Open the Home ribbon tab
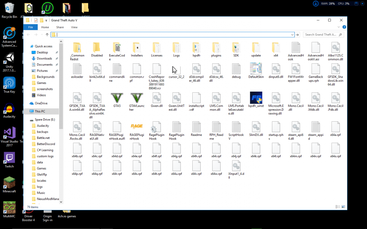Viewport: 367px width, 229px height. coord(45,27)
